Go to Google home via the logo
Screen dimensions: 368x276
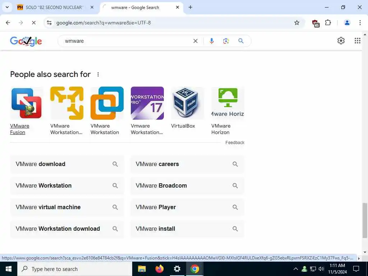coord(26,41)
